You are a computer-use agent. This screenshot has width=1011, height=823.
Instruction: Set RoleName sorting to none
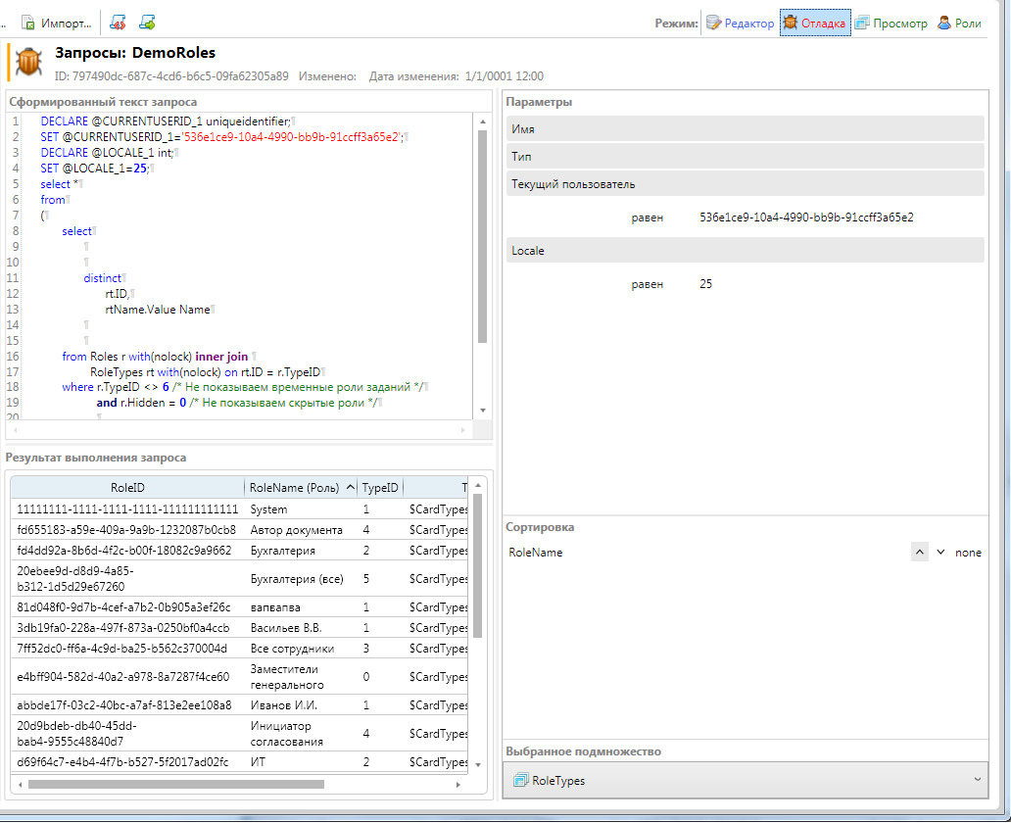(968, 553)
